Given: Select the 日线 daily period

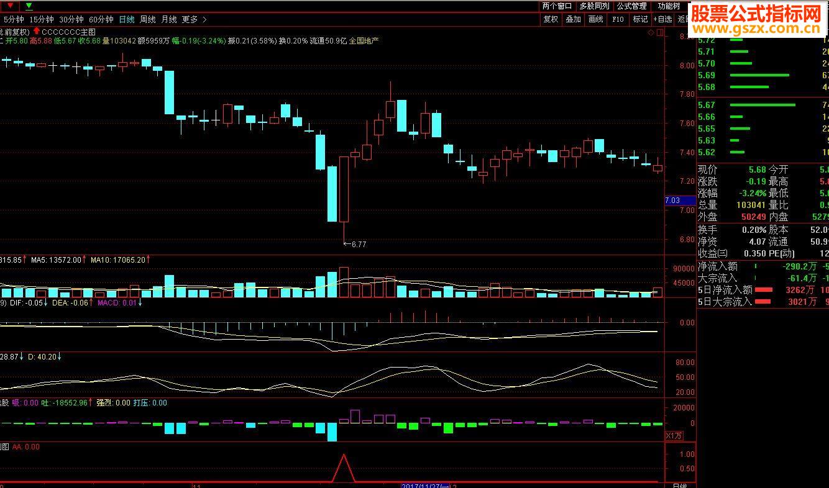Looking at the screenshot, I should pyautogui.click(x=127, y=19).
